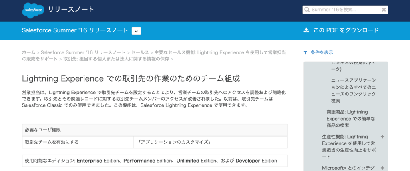Viewport: 410px width, 171px height.
Task: Open the release version dropdown chevron
Action: (x=136, y=31)
